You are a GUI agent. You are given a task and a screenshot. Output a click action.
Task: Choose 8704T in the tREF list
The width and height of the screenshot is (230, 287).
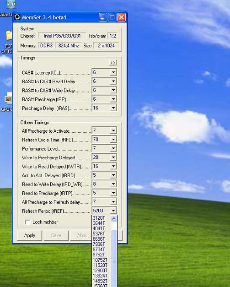(x=102, y=249)
